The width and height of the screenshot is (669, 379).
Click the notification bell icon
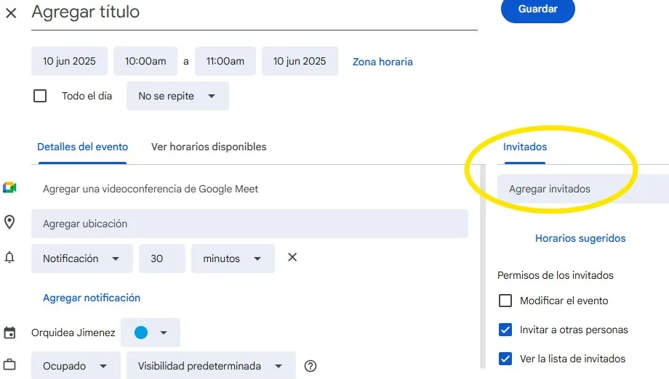pos(9,257)
